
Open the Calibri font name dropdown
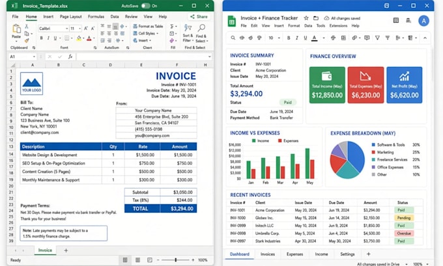[66, 29]
